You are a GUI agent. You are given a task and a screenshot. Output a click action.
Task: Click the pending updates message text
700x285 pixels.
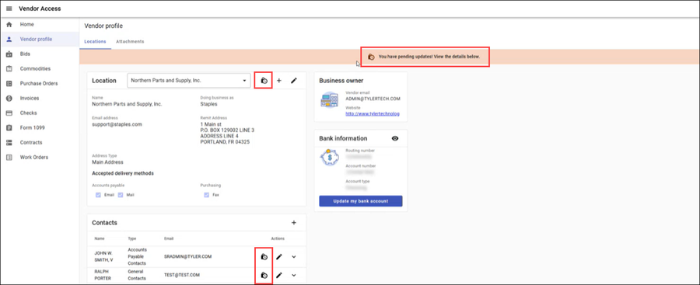pos(429,57)
